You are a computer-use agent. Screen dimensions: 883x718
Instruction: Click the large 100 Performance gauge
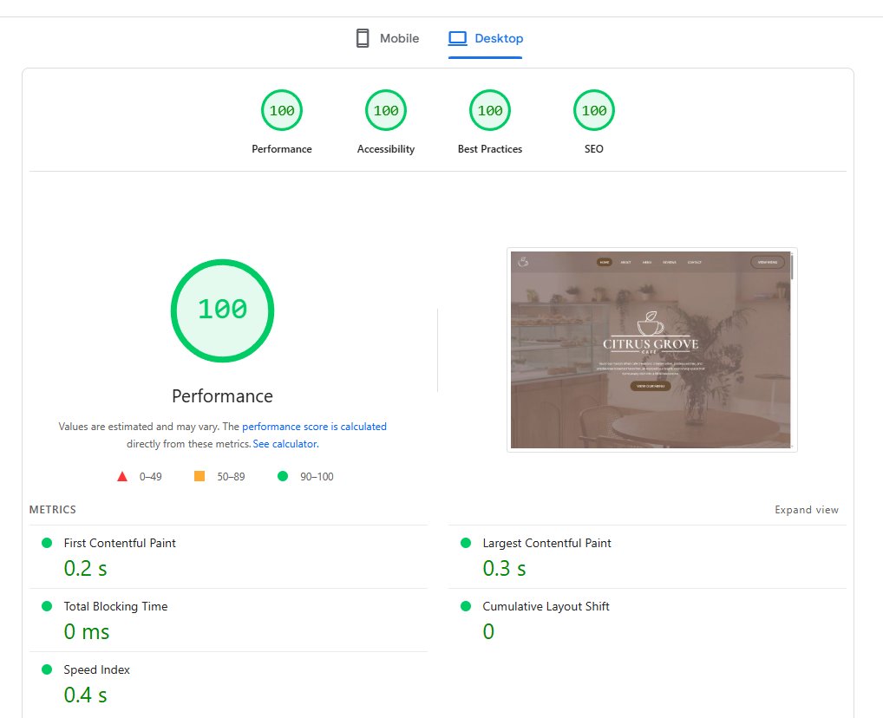pos(222,310)
